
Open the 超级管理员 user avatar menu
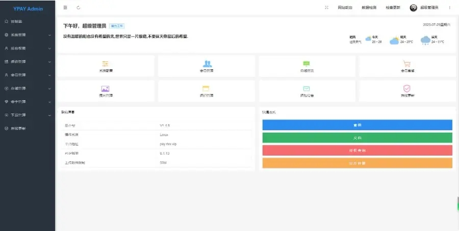pos(424,8)
